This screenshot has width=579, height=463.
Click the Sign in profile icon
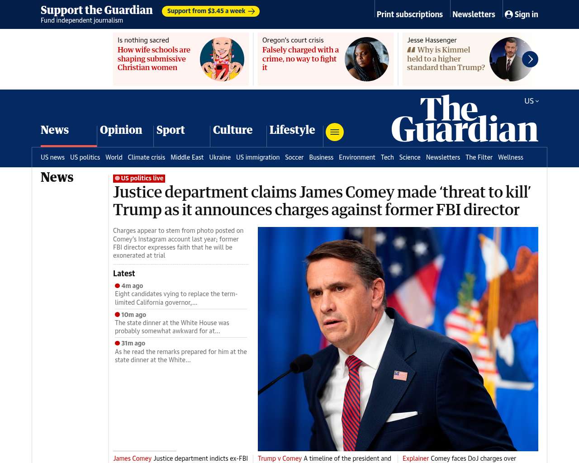tap(509, 14)
